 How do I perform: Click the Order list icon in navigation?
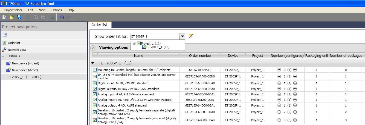(4, 43)
